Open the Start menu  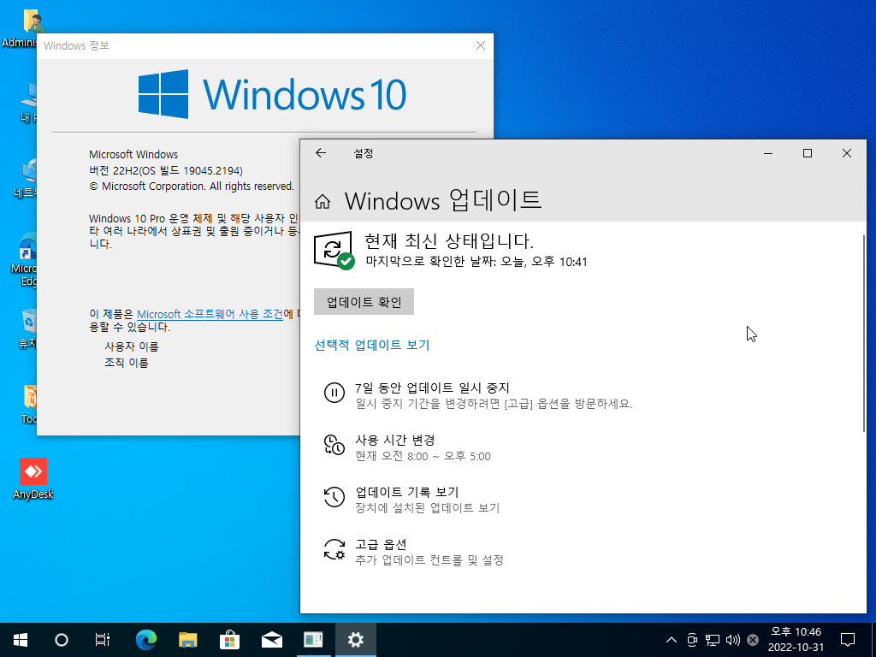pyautogui.click(x=21, y=640)
